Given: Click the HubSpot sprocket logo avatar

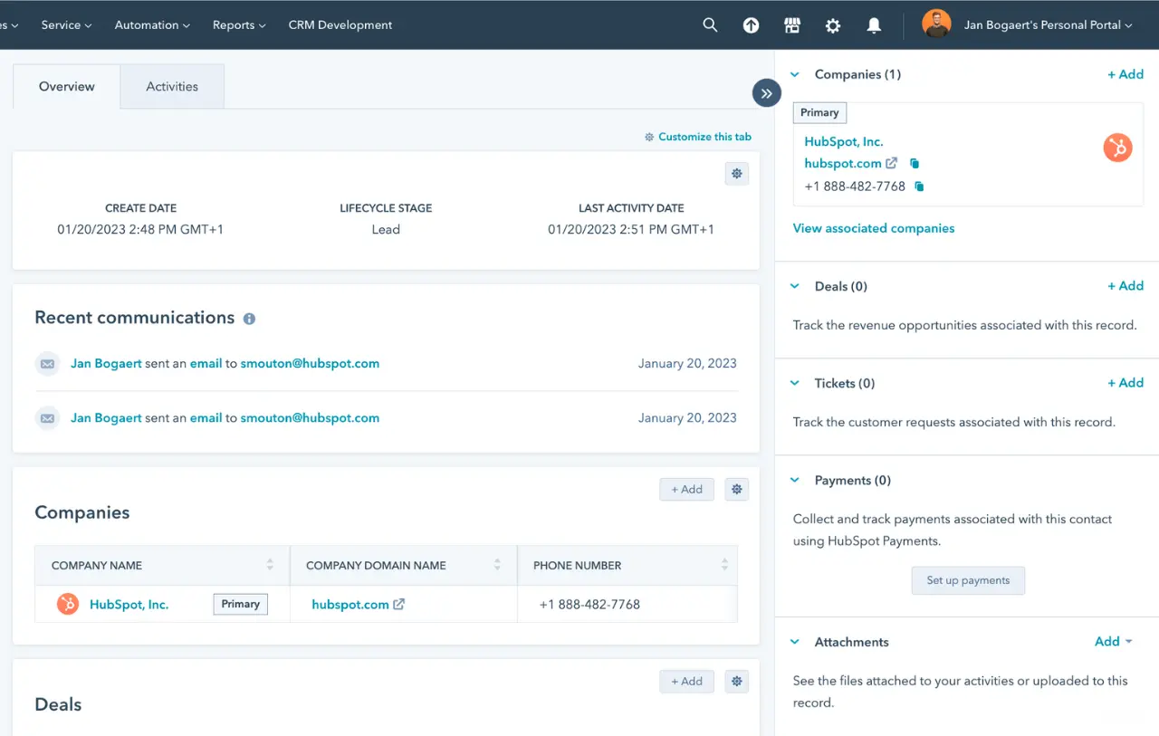Looking at the screenshot, I should (1117, 147).
